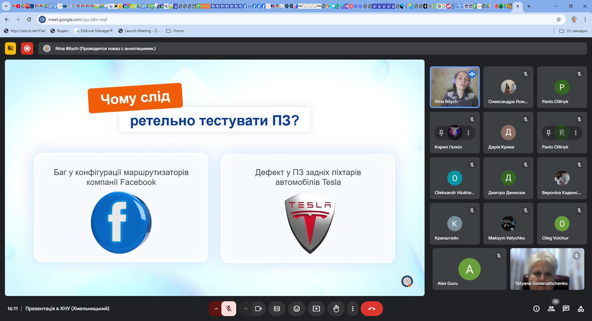
Task: Open the emoji reactions button
Action: [297, 309]
